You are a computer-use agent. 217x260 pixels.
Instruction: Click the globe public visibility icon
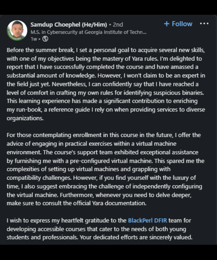click(45, 39)
